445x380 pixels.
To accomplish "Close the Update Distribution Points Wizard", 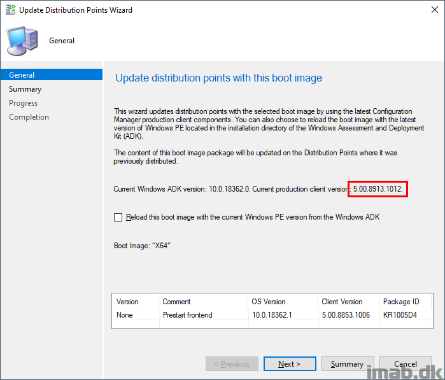I will [435, 10].
